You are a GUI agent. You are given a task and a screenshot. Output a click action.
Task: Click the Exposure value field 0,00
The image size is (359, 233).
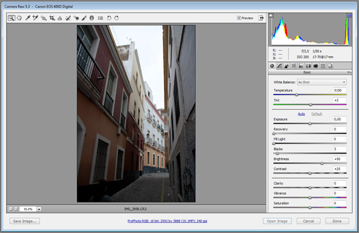pos(339,119)
